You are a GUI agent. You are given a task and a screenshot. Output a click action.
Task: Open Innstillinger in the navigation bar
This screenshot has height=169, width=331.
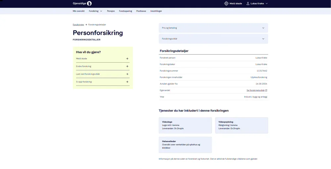point(156,11)
